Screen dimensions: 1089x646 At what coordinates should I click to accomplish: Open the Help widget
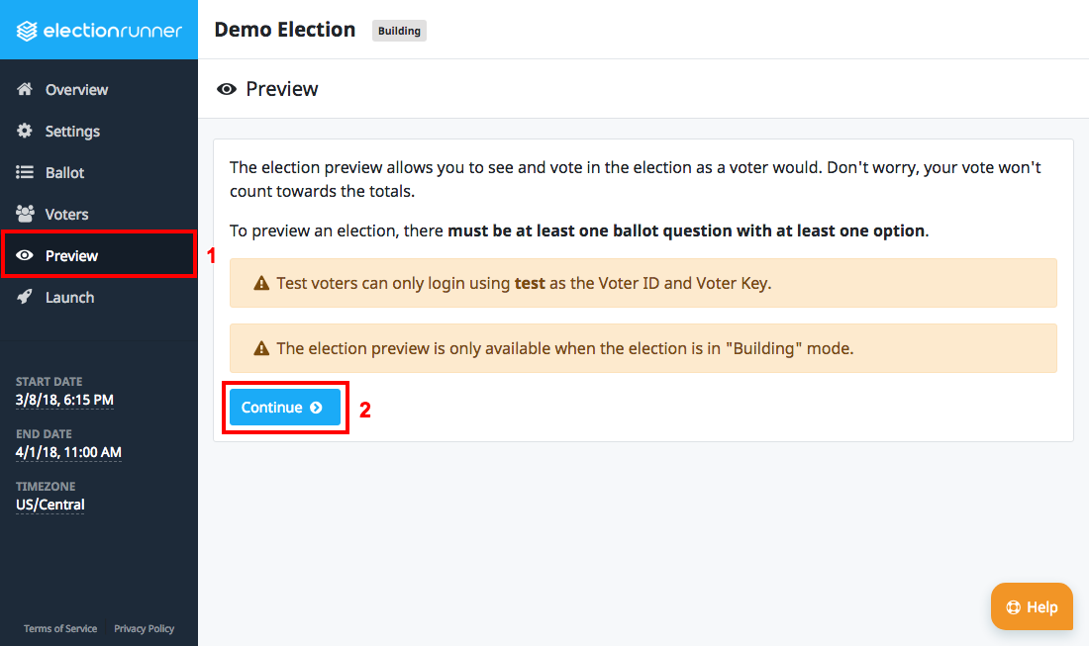1032,607
